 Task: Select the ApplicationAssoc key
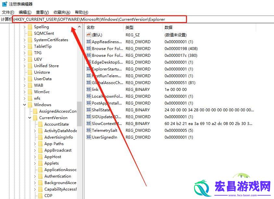click(60, 170)
